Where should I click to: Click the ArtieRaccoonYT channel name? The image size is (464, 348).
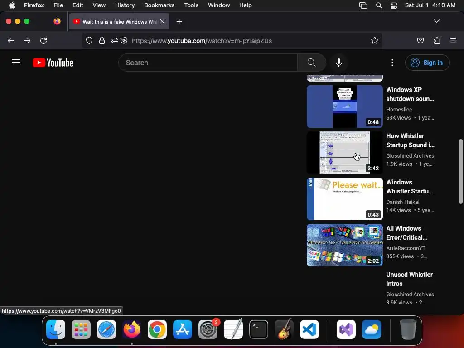406,248
